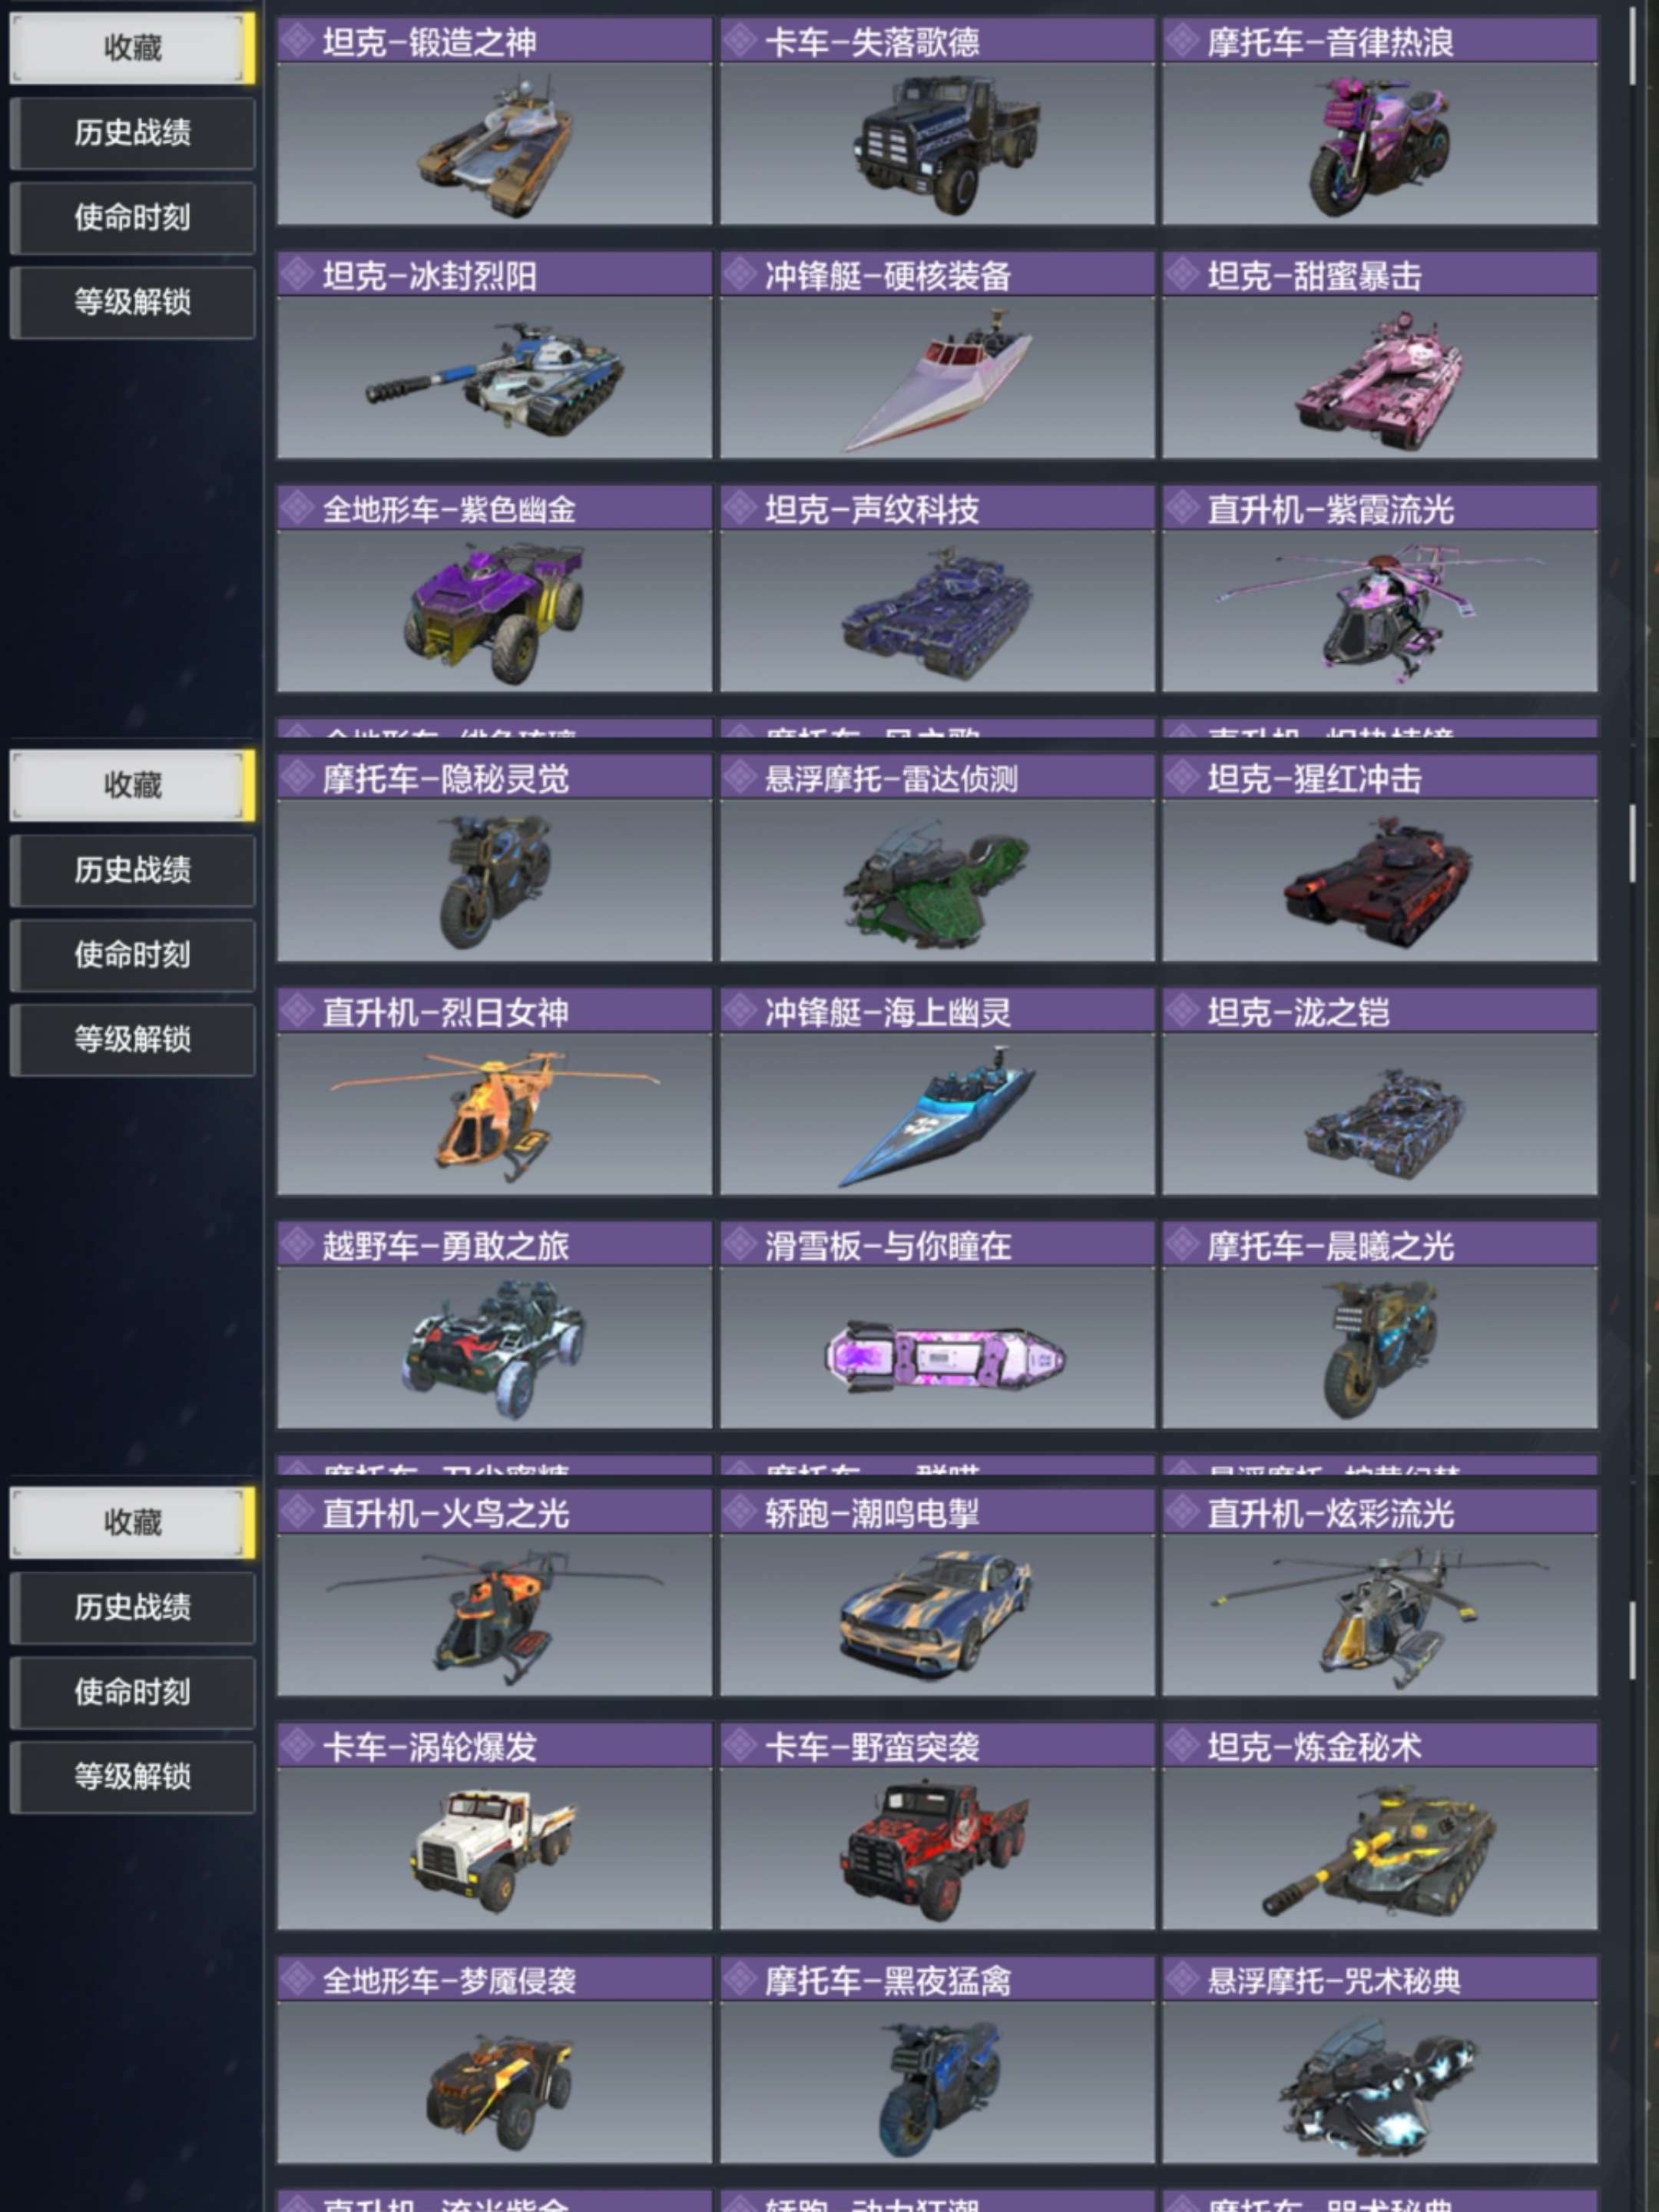Click the highlighted 收藏 tab at top

132,48
